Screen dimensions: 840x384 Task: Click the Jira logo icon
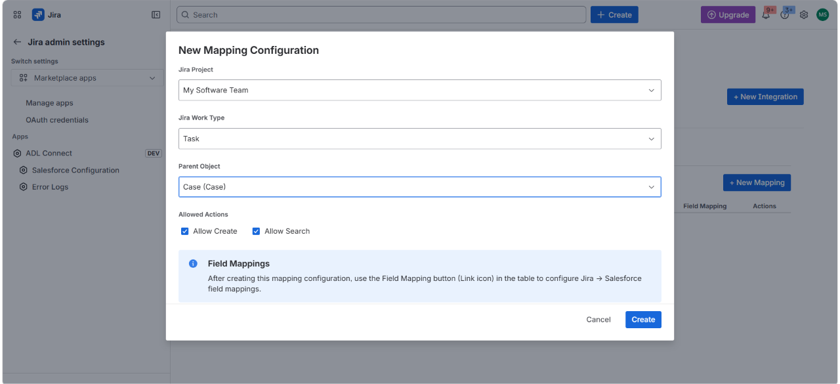38,14
